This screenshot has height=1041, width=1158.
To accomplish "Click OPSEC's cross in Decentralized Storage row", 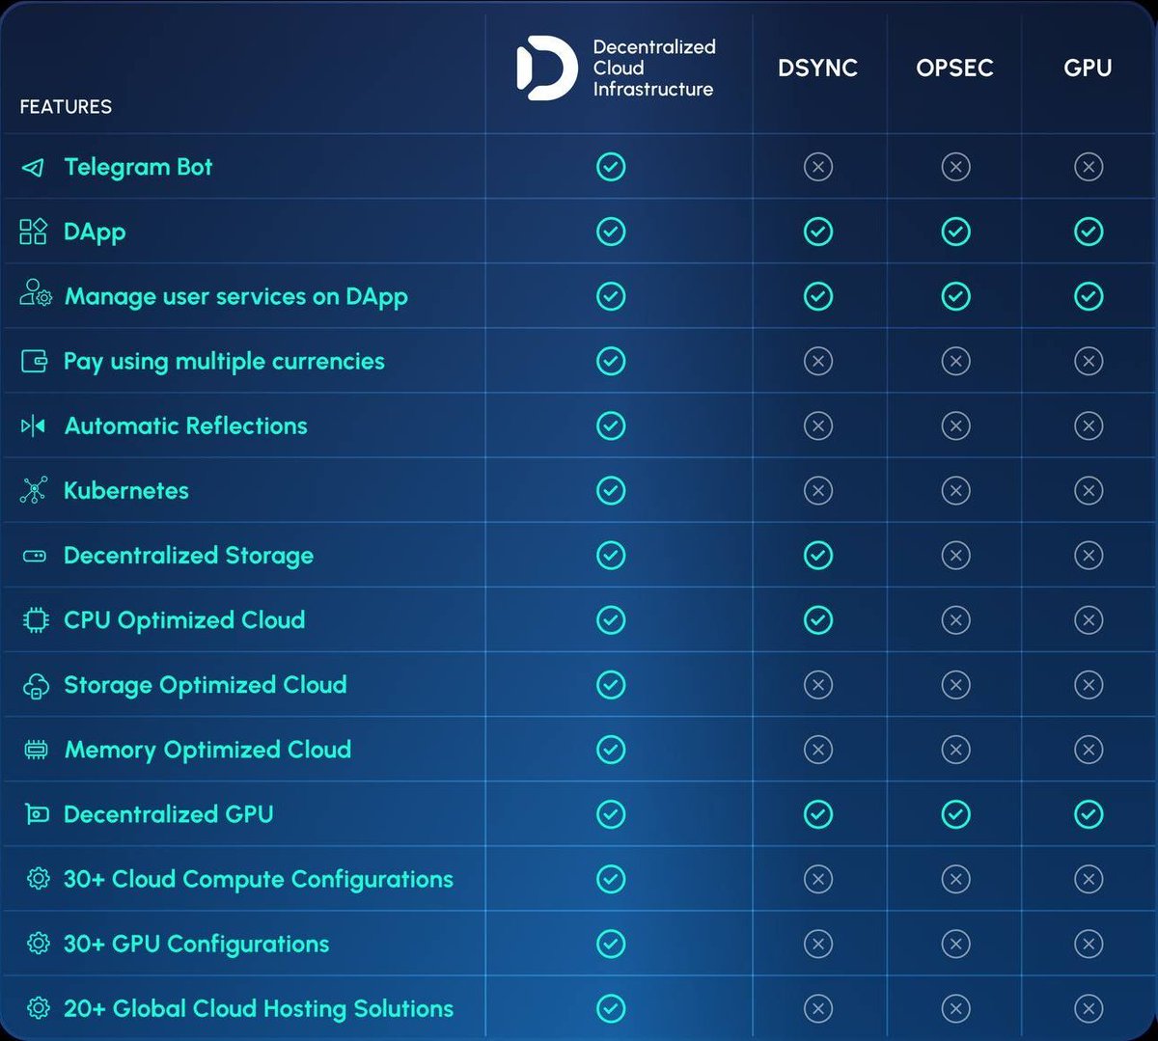I will pyautogui.click(x=955, y=555).
